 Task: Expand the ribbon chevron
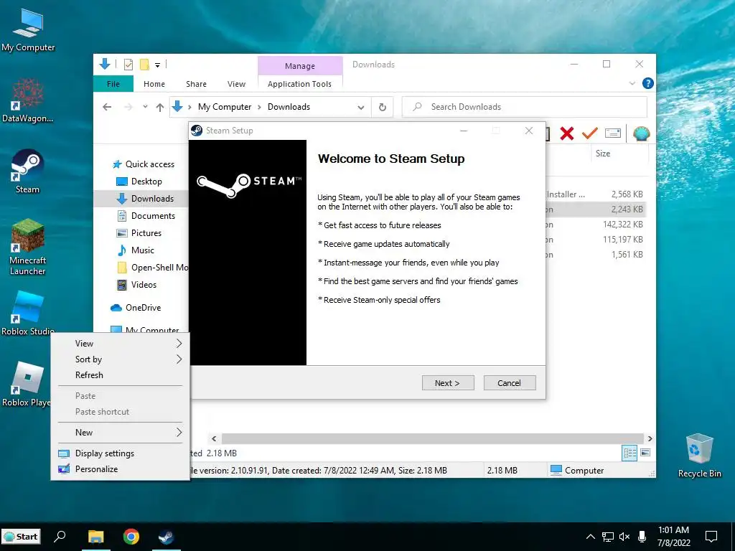[x=632, y=83]
